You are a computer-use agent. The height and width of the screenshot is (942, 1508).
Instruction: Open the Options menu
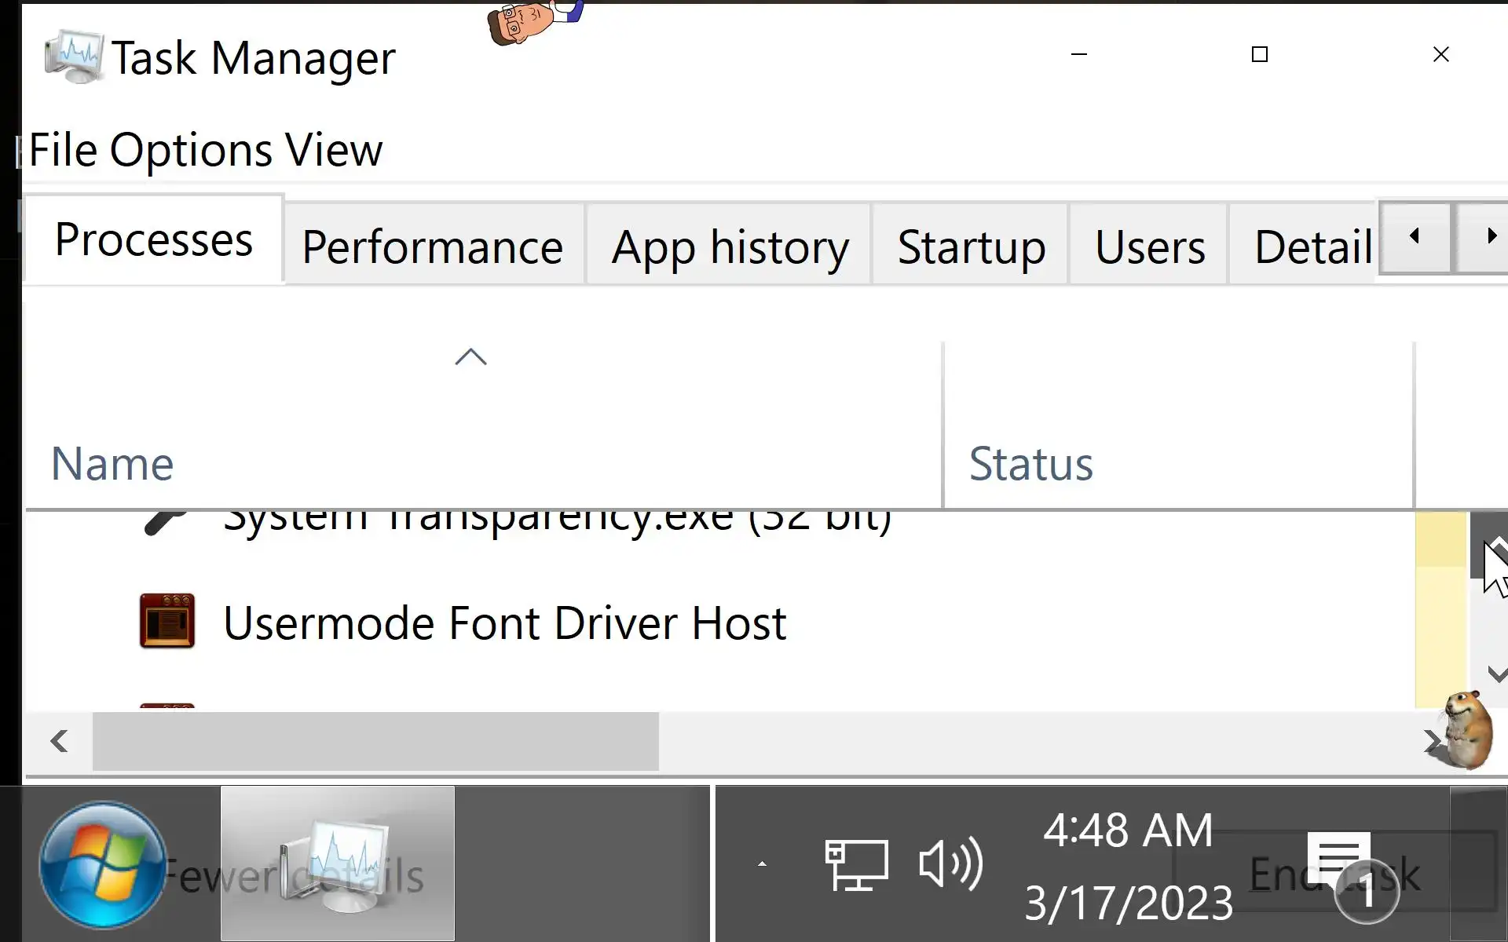191,150
